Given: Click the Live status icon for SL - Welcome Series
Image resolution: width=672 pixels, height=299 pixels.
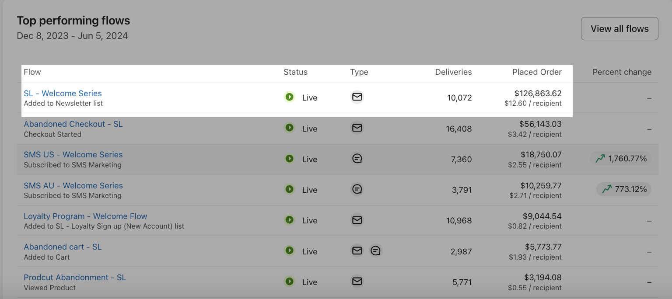Looking at the screenshot, I should click(x=289, y=97).
